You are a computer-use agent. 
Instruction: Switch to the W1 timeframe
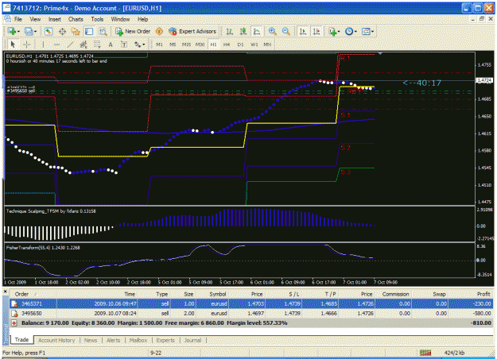(x=254, y=44)
